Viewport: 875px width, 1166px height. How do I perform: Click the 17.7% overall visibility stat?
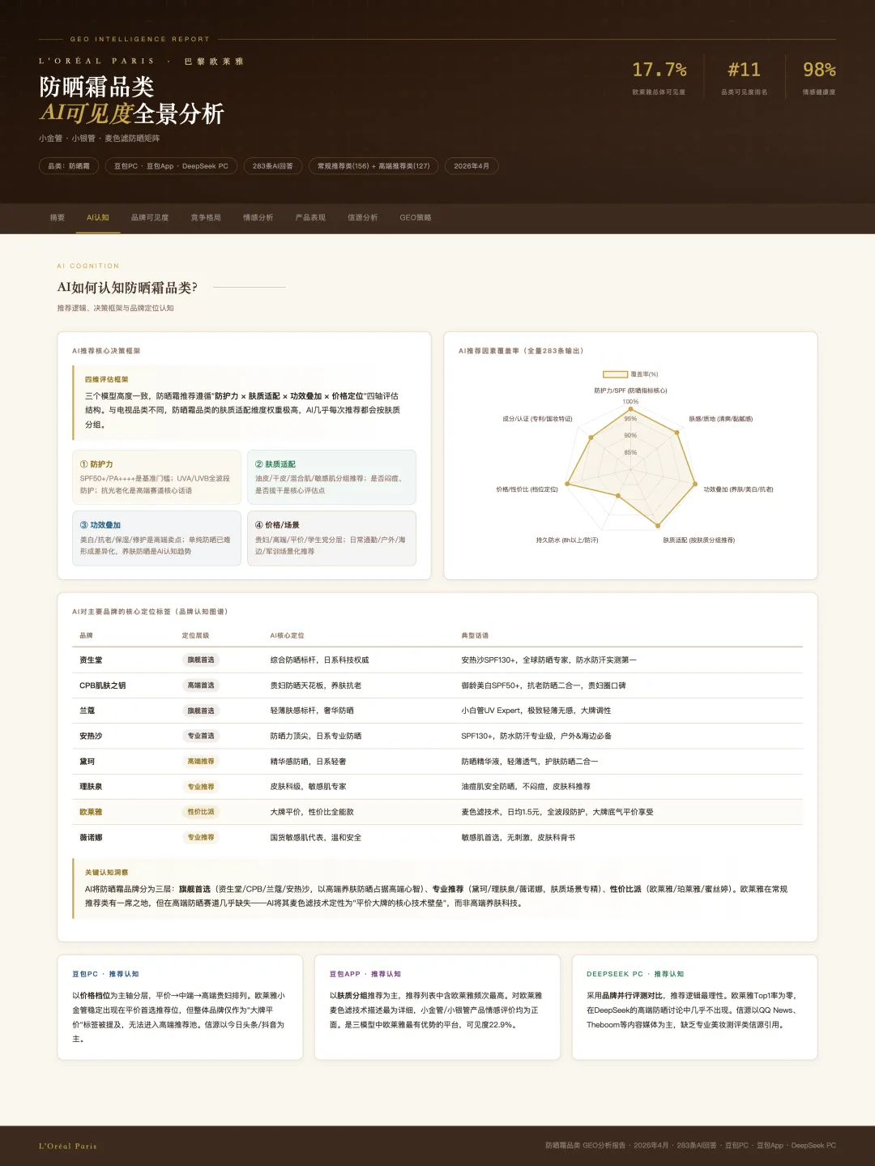pyautogui.click(x=659, y=78)
